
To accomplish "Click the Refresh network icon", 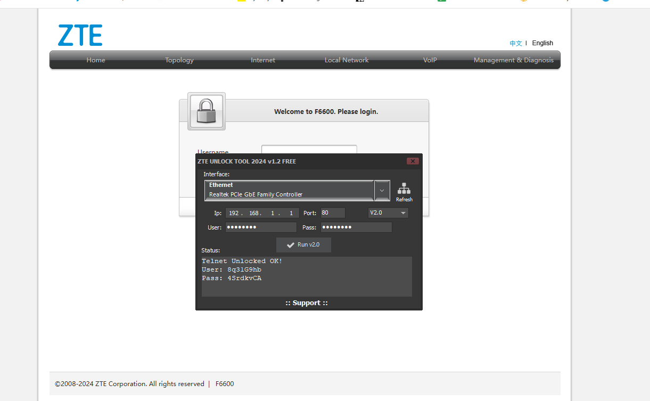I will (404, 191).
